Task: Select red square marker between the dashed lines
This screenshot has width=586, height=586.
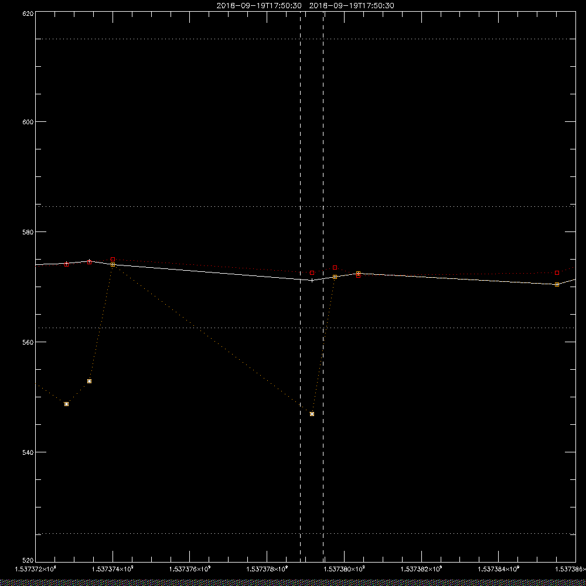Action: pyautogui.click(x=312, y=273)
